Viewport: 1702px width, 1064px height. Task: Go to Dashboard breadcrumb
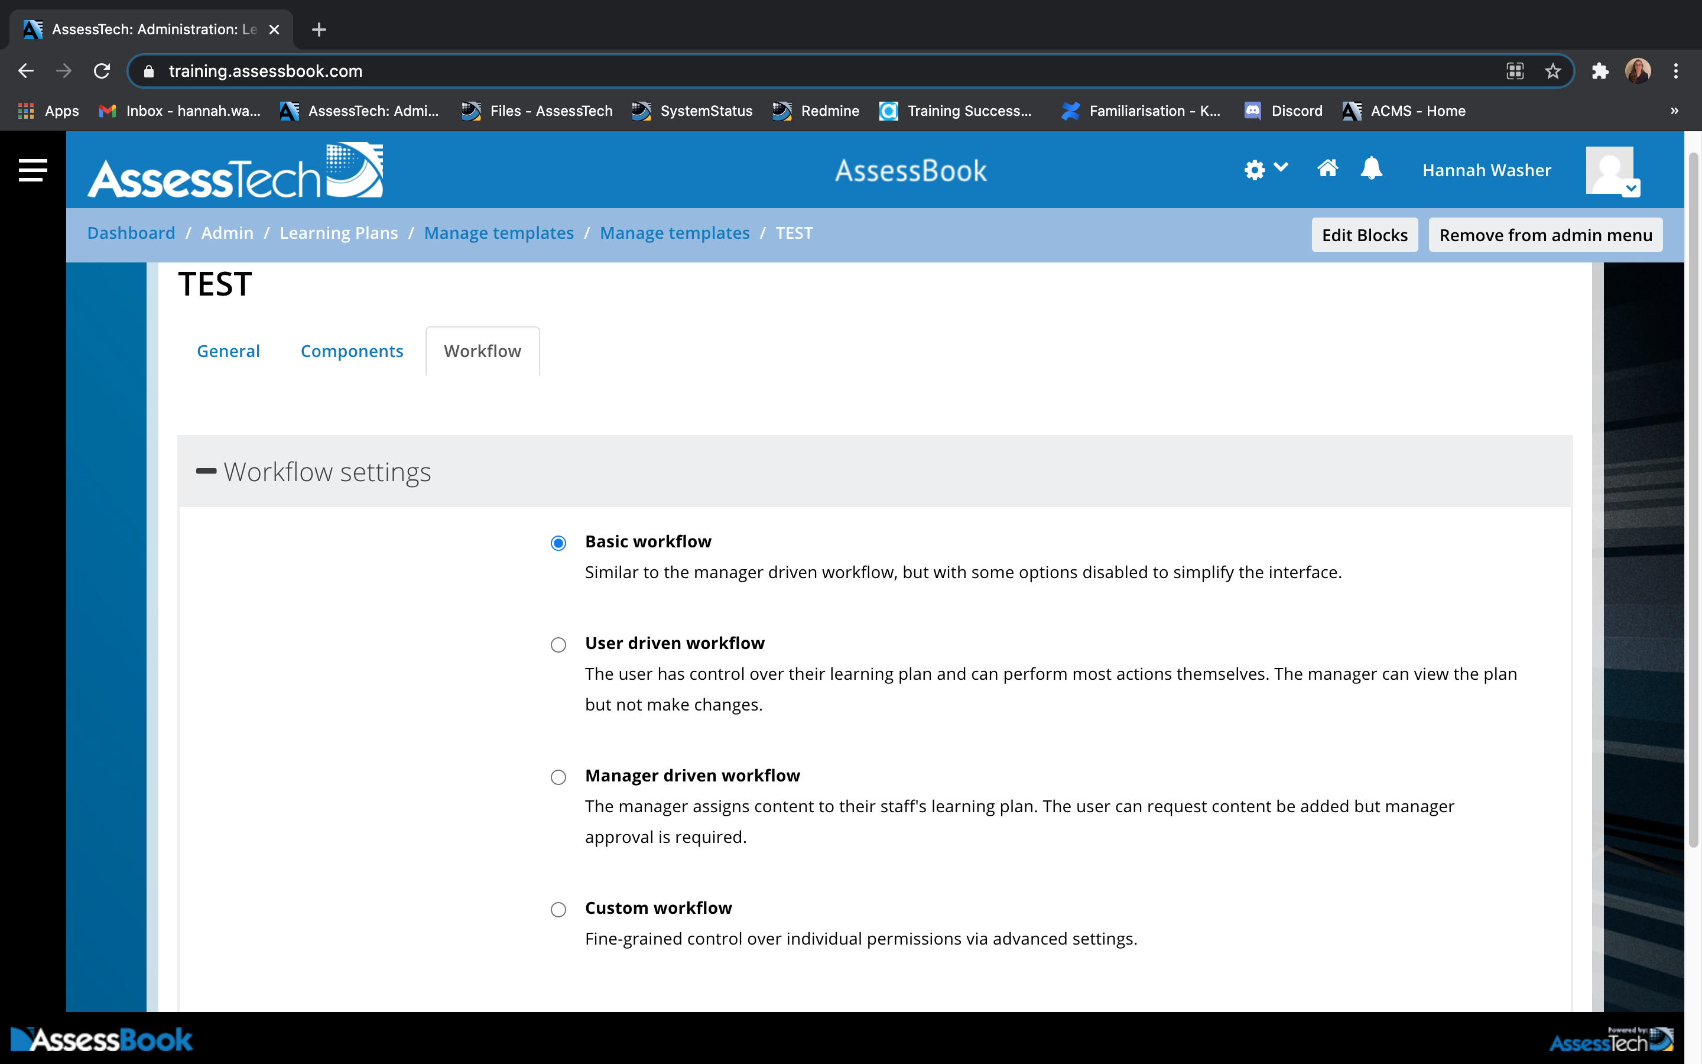pyautogui.click(x=131, y=233)
